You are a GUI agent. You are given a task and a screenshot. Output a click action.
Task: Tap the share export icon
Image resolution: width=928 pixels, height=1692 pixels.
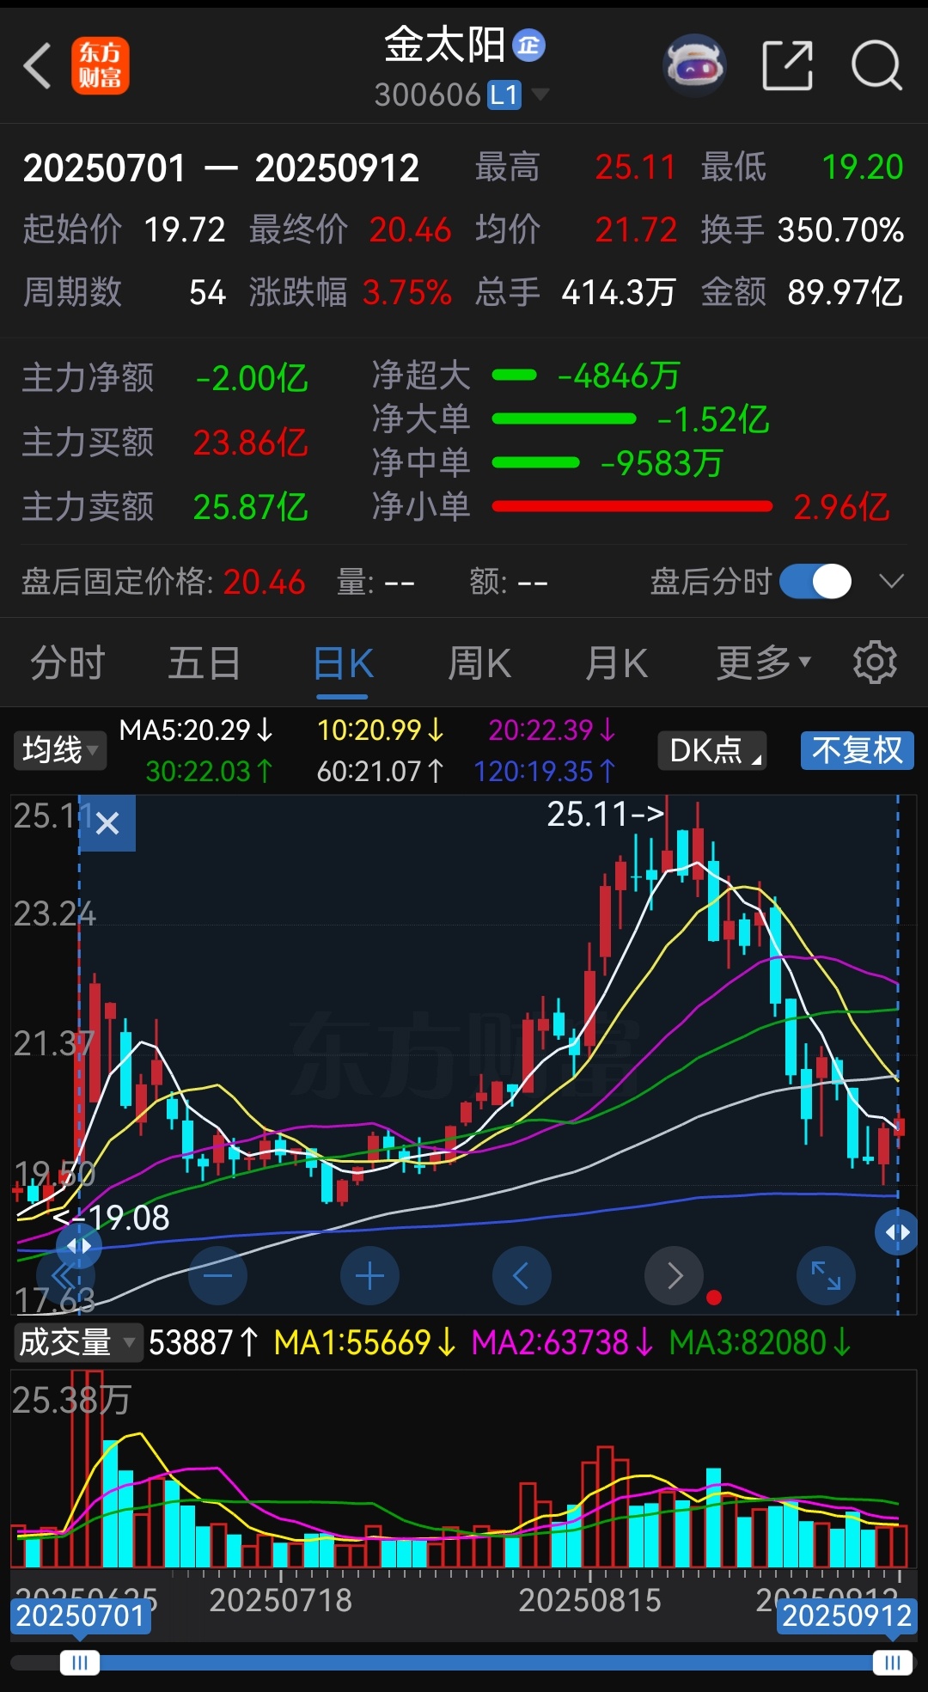(x=788, y=65)
